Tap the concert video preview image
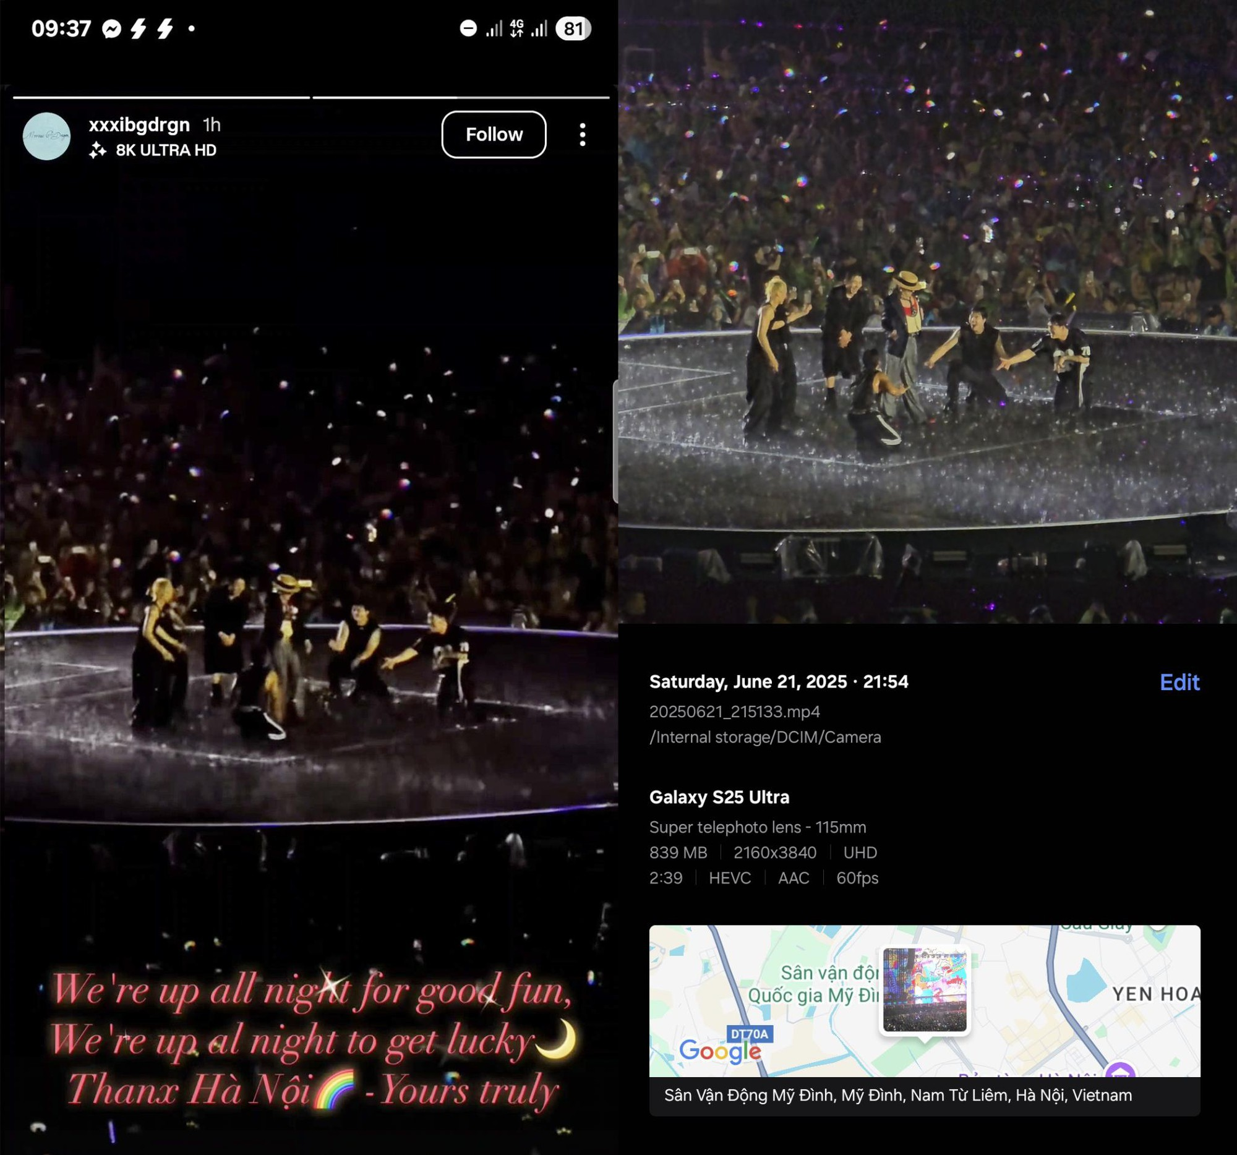Viewport: 1237px width, 1155px height. click(927, 311)
